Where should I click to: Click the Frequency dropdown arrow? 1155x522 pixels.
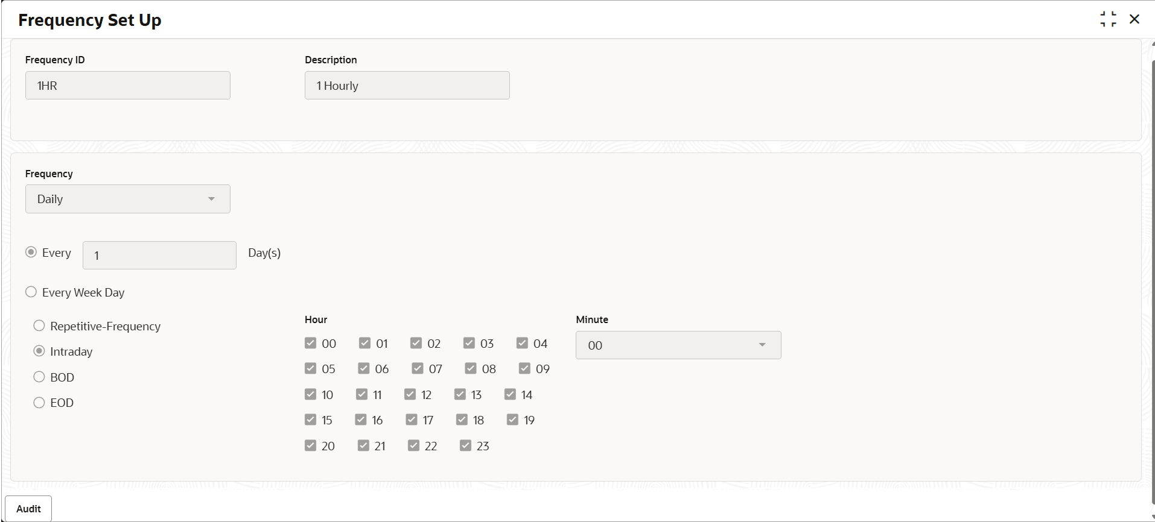coord(211,199)
